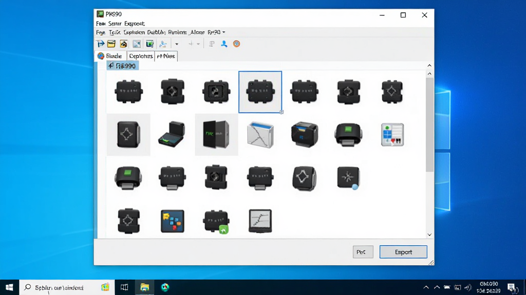526x295 pixels.
Task: Select the device icon with blue dot badge
Action: tap(349, 178)
